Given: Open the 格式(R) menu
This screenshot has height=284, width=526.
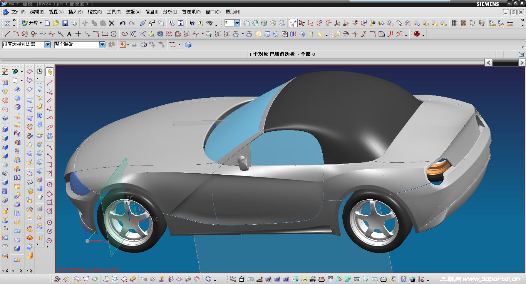Looking at the screenshot, I should [95, 12].
